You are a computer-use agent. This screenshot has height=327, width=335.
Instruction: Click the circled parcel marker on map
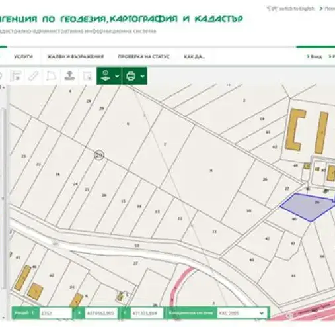point(99,155)
